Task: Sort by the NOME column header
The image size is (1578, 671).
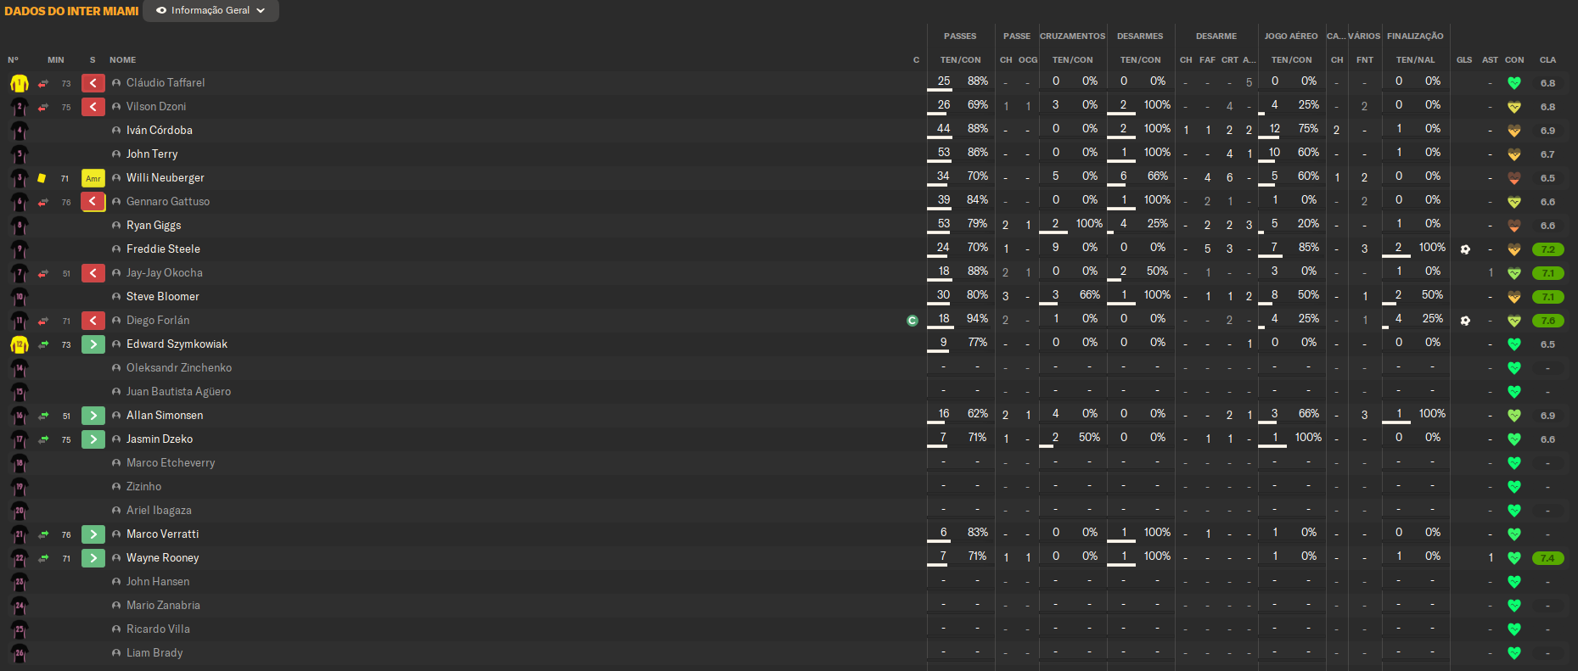Action: coord(122,60)
